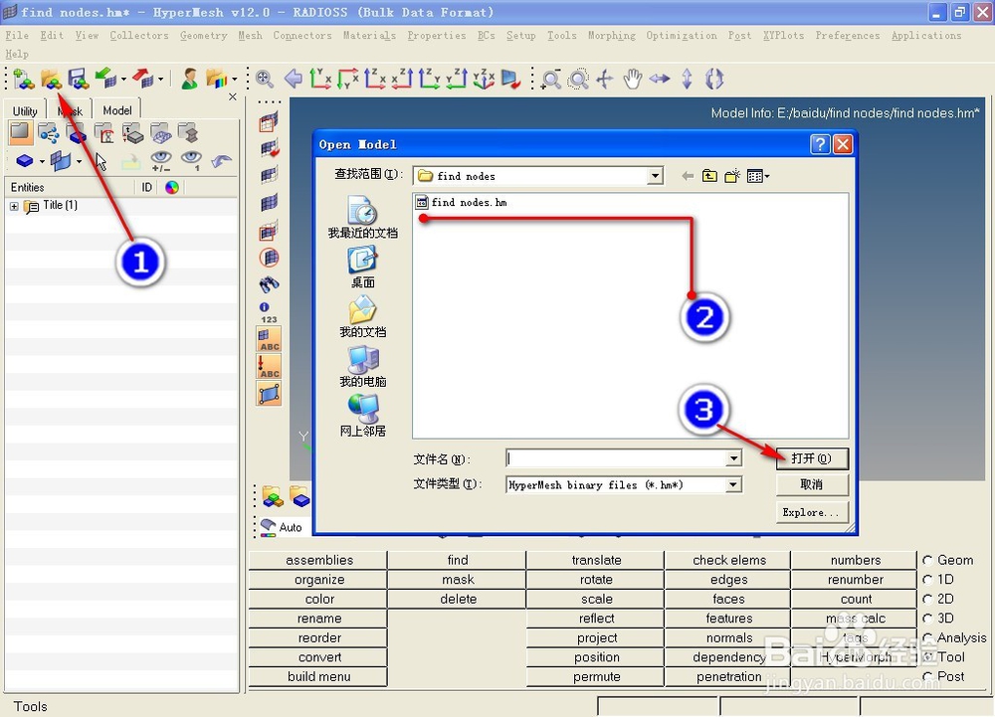Click the Import green arrow icon

105,80
